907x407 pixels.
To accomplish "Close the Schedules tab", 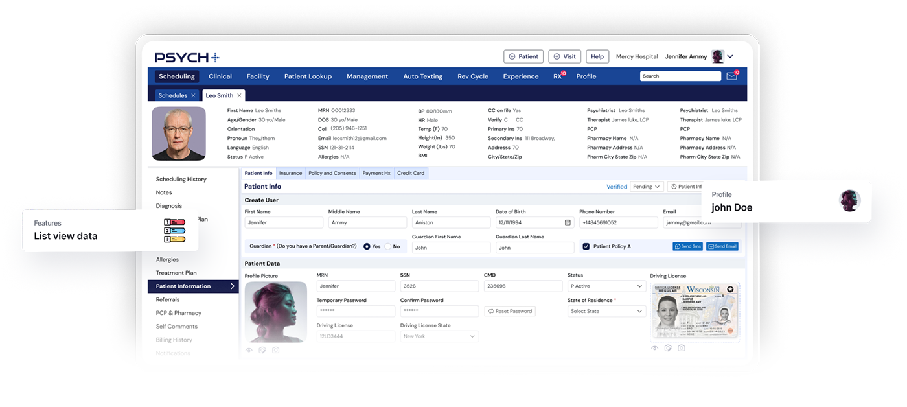I will pyautogui.click(x=193, y=95).
